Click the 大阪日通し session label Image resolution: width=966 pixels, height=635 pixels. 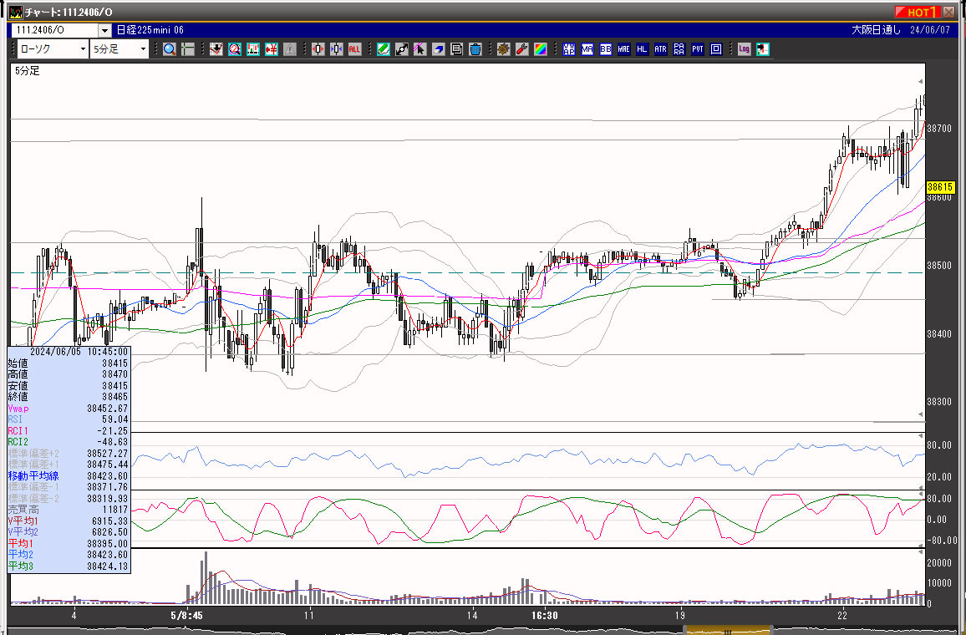876,29
